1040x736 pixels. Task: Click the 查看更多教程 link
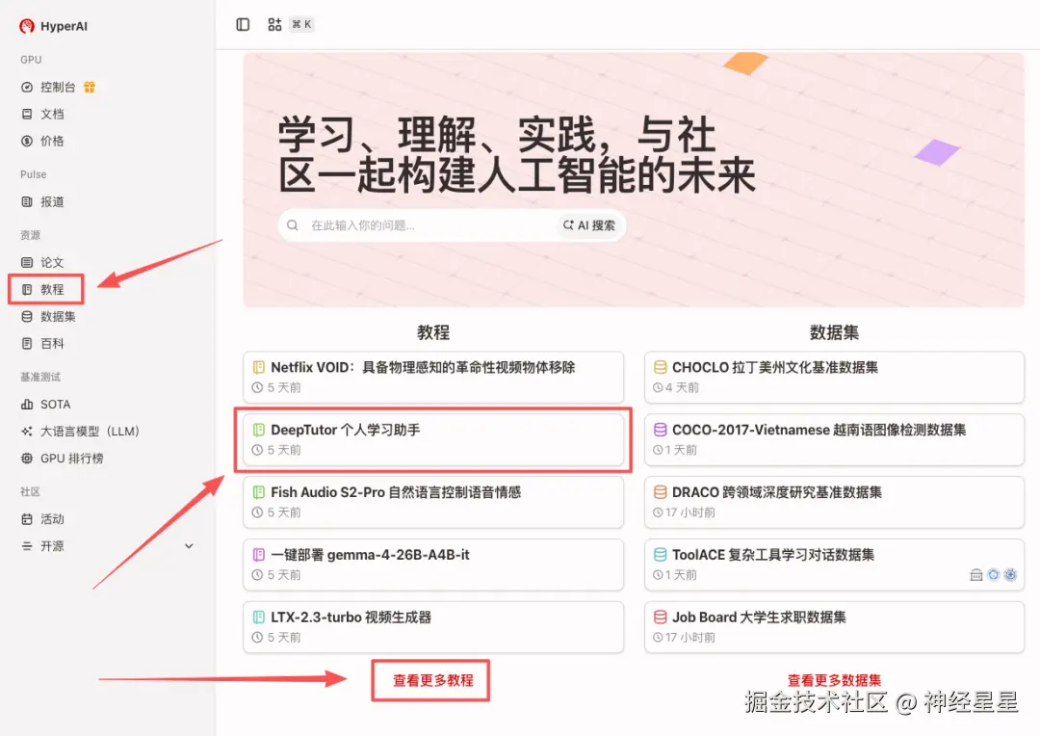(x=430, y=679)
